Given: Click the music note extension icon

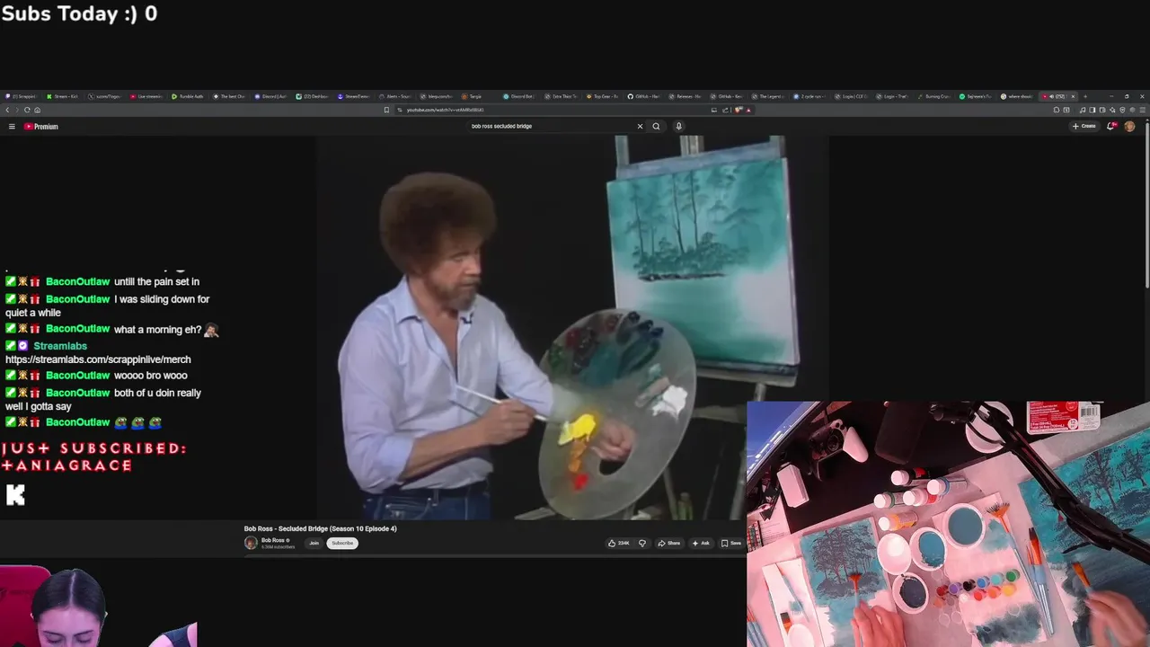Looking at the screenshot, I should coord(1083,110).
